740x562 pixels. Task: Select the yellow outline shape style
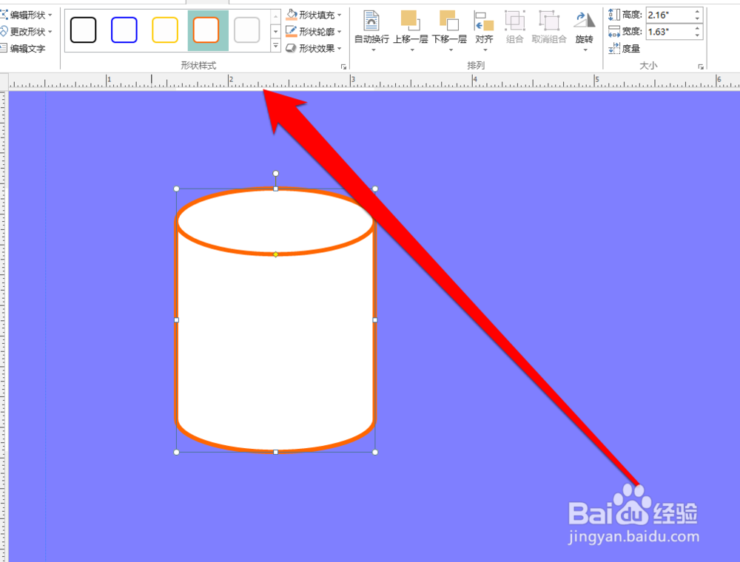coord(165,30)
